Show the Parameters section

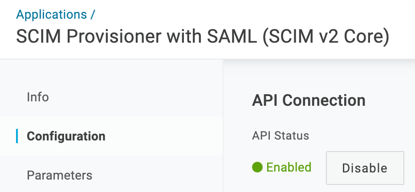[x=60, y=175]
